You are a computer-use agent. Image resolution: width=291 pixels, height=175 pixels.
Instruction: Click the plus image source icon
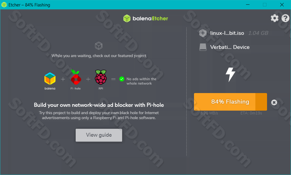point(203,33)
